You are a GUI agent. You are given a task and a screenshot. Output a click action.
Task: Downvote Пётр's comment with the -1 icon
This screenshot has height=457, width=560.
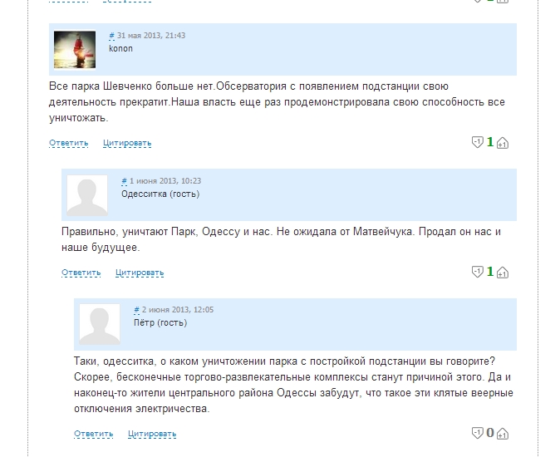pyautogui.click(x=477, y=433)
